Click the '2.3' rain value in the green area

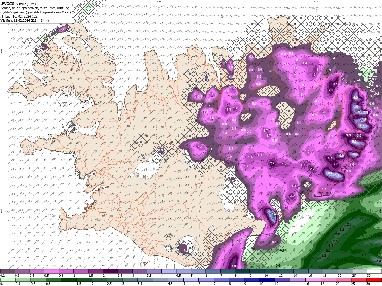coord(349,224)
